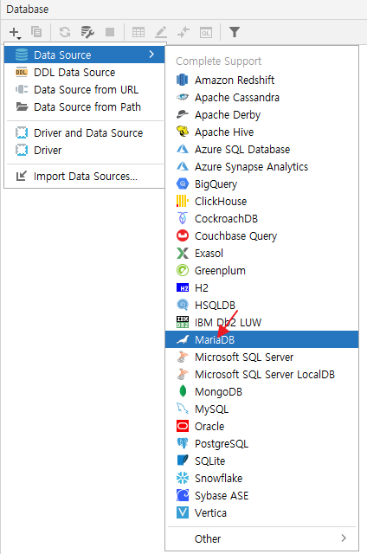Viewport: 367px width, 554px height.
Task: Click the Couchbase red icon
Action: pyautogui.click(x=183, y=235)
